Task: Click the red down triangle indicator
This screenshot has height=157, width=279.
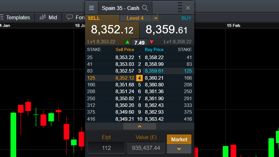Action: coord(151,42)
